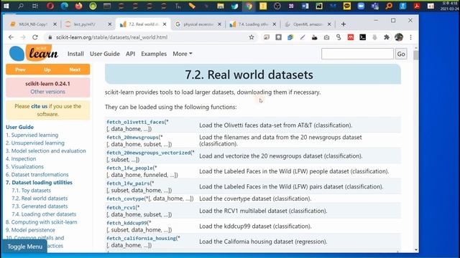This screenshot has width=460, height=258.
Task: Open the Chrome three-dot menu
Action: point(410,37)
